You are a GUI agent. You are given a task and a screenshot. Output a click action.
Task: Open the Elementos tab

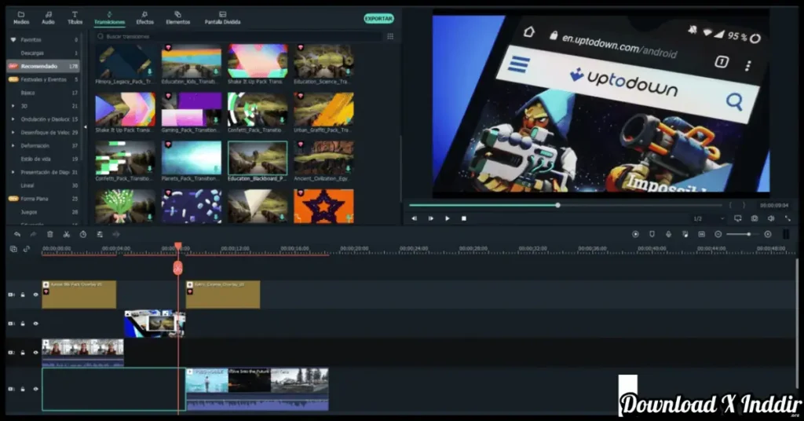178,18
